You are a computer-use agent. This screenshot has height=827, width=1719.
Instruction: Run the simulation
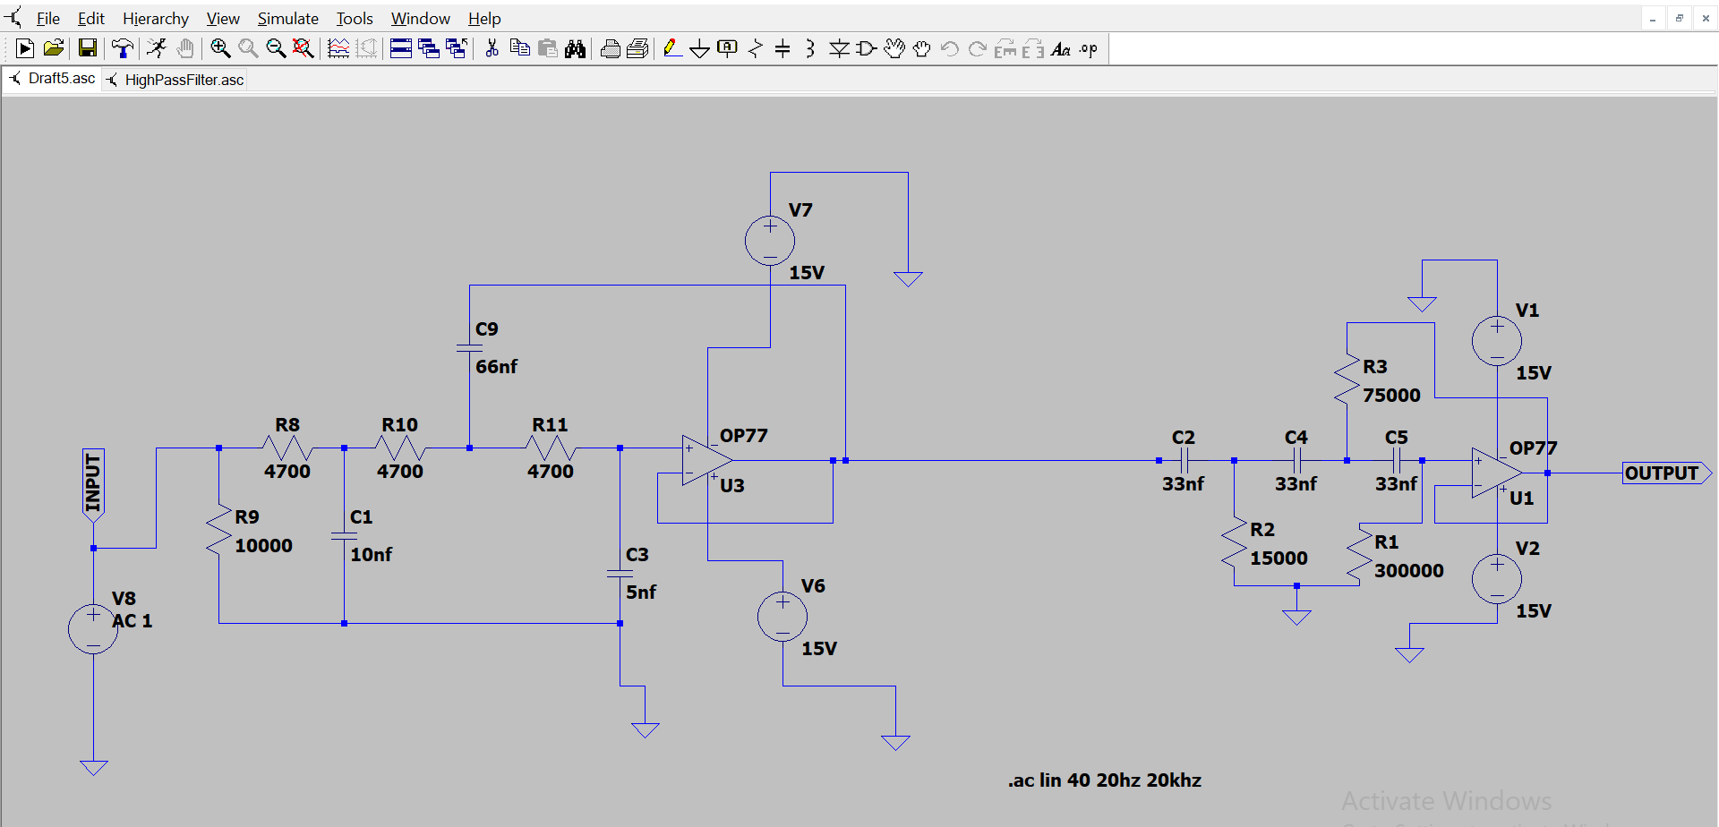156,49
